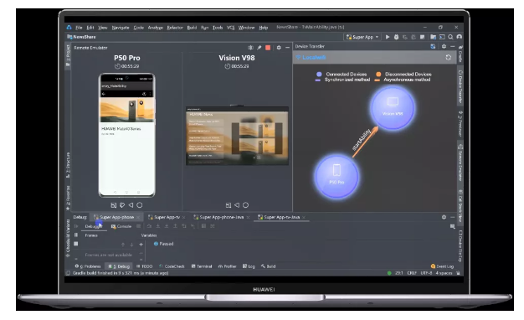
Task: Open the File menu
Action: coord(79,28)
